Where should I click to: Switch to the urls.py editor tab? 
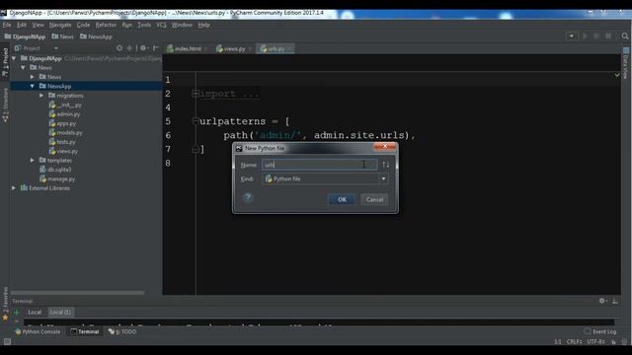pos(275,48)
